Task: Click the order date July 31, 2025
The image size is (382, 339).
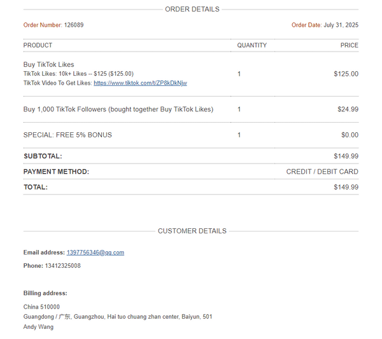Action: [341, 25]
